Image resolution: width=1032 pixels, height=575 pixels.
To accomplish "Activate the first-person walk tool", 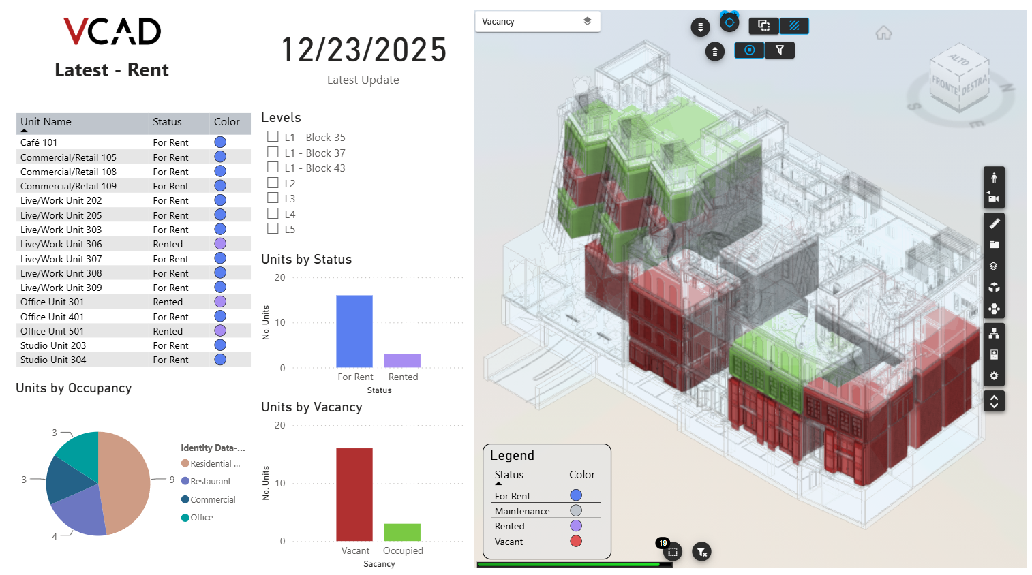I will coord(994,177).
